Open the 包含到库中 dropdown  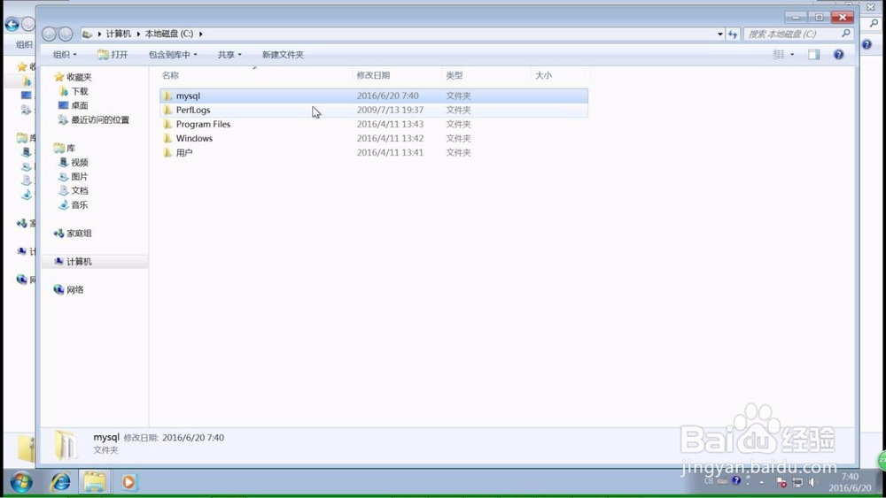173,55
